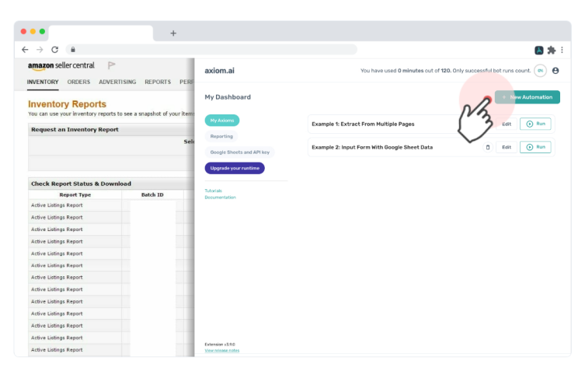Click the Report Type column header

[75, 195]
